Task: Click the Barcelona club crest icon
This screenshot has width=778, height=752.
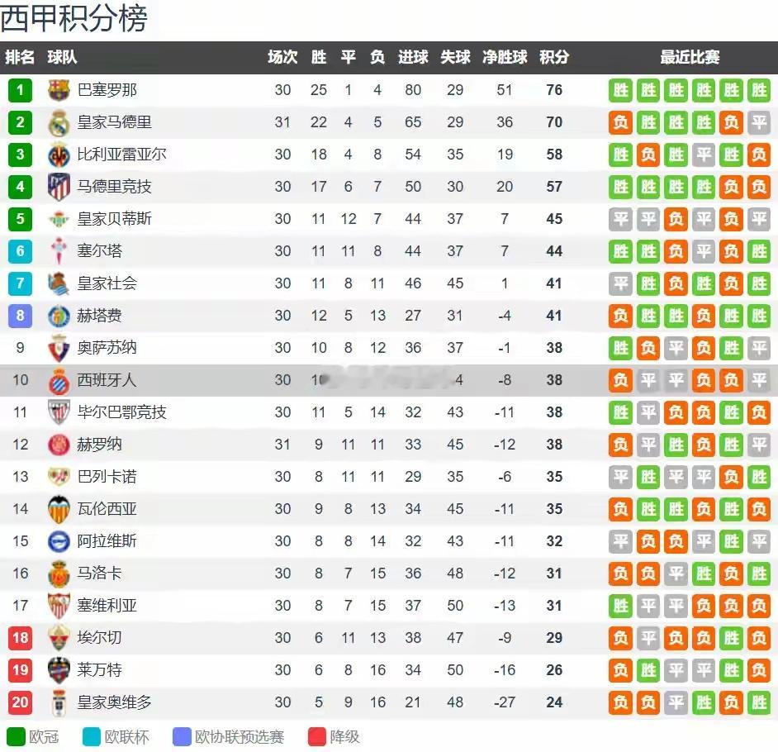Action: (x=59, y=90)
